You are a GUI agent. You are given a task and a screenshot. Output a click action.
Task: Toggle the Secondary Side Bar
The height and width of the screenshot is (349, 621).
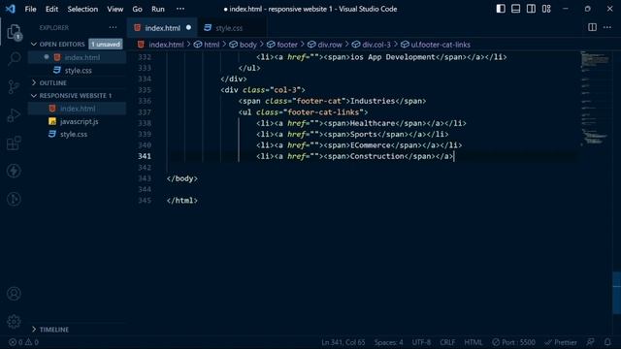click(531, 9)
